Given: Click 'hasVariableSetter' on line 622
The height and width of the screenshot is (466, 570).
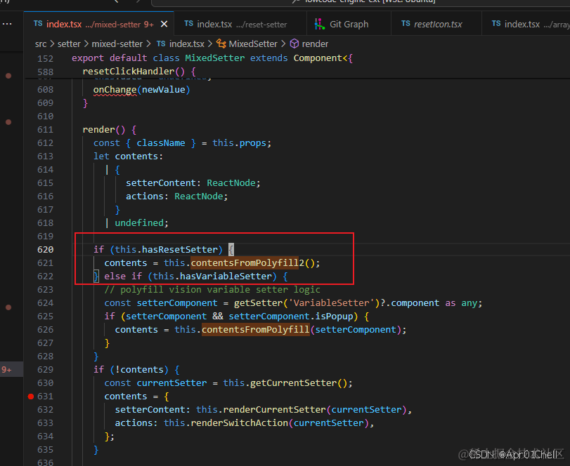Looking at the screenshot, I should point(226,277).
